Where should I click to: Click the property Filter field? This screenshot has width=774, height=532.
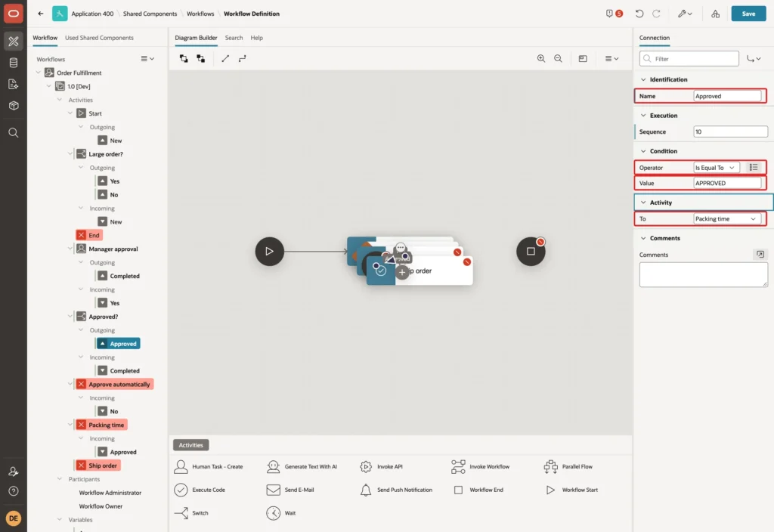689,58
